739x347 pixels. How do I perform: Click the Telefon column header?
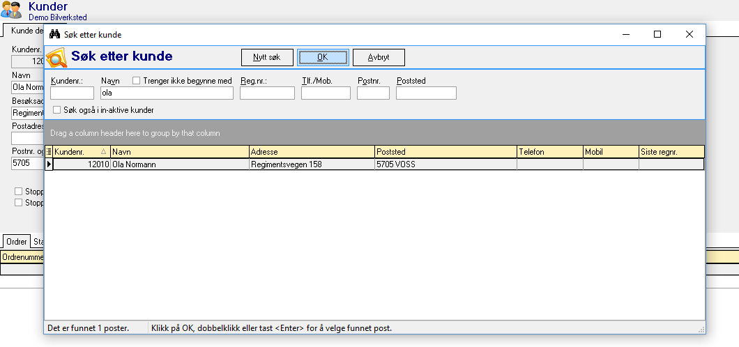pyautogui.click(x=550, y=152)
